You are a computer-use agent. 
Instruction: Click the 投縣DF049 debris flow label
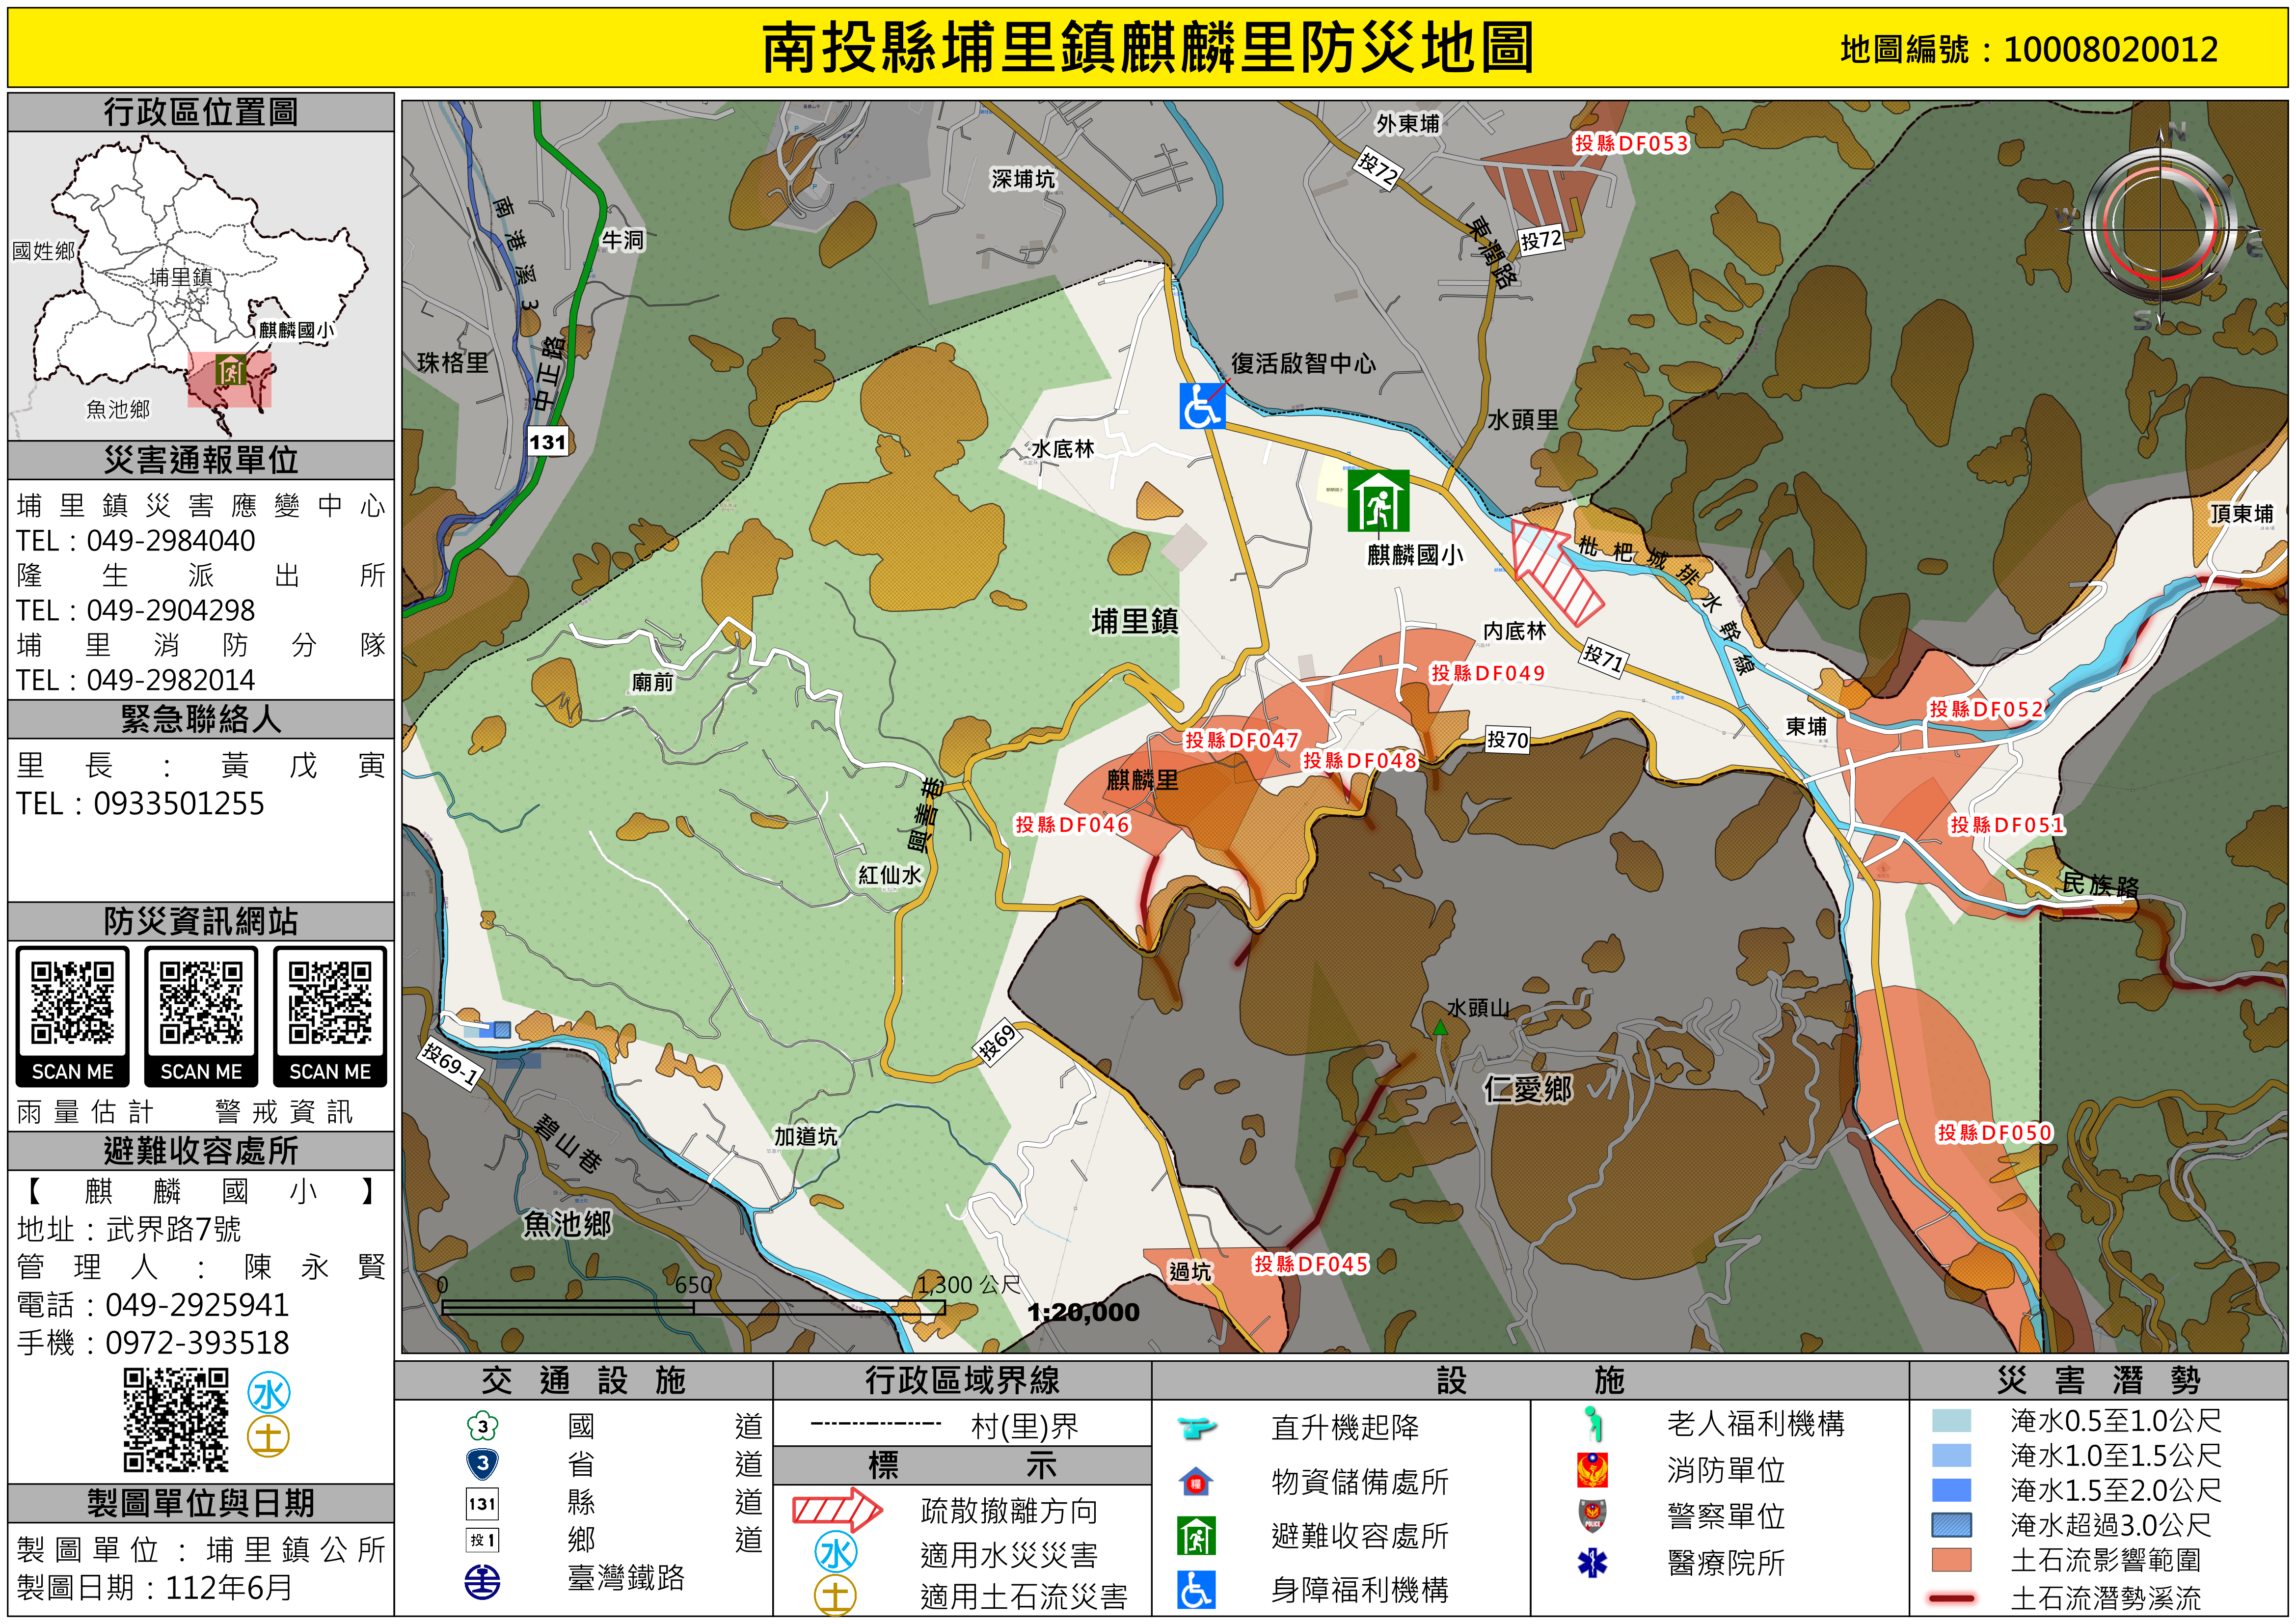click(1487, 673)
